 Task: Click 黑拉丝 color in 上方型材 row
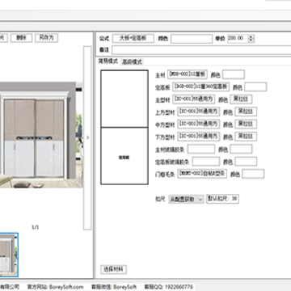click(x=246, y=112)
